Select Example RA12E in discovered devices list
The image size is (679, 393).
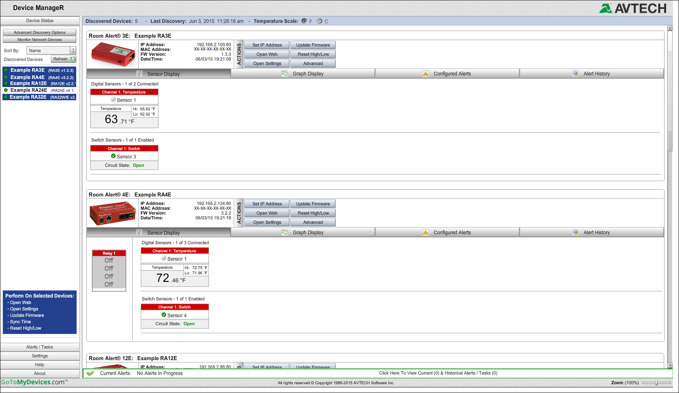(x=28, y=83)
